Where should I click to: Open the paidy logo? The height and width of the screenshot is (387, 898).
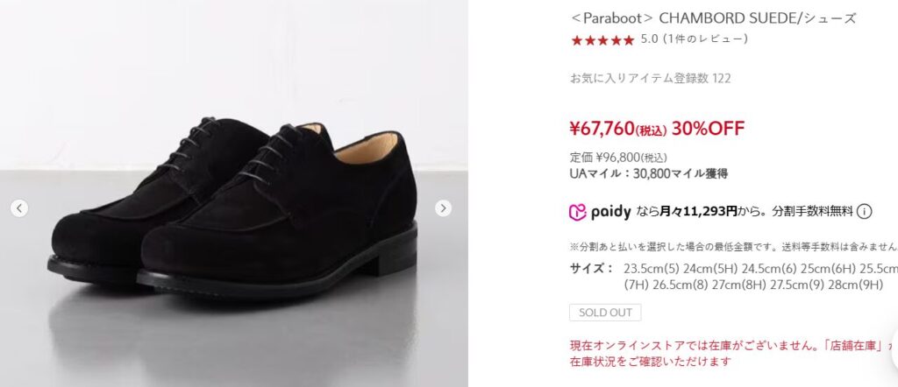click(x=600, y=212)
